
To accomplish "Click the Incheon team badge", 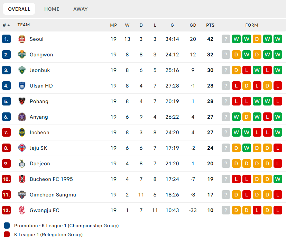I will pos(22,132).
